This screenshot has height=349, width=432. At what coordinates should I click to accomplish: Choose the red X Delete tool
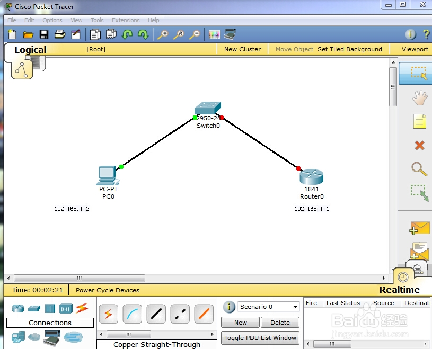pos(419,145)
